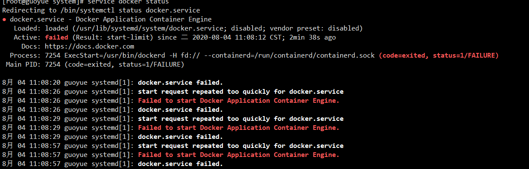The image size is (529, 169).
Task: Click the red 'failed' word on the Active line
Action: 56,37
